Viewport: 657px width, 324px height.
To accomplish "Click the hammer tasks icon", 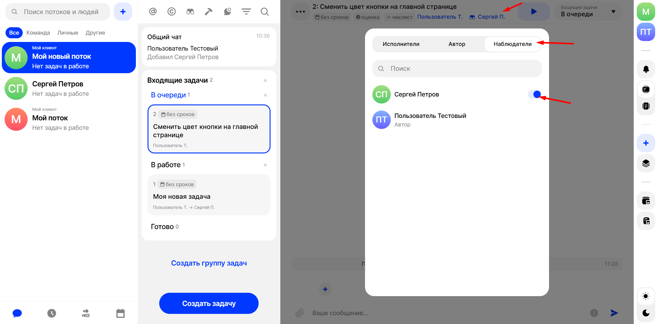I will pos(209,12).
